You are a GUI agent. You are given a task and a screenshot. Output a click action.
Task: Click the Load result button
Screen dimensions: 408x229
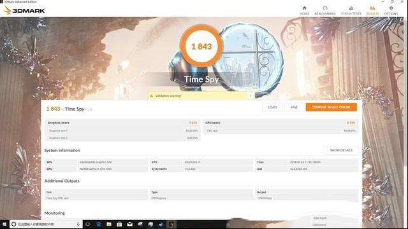[272, 108]
